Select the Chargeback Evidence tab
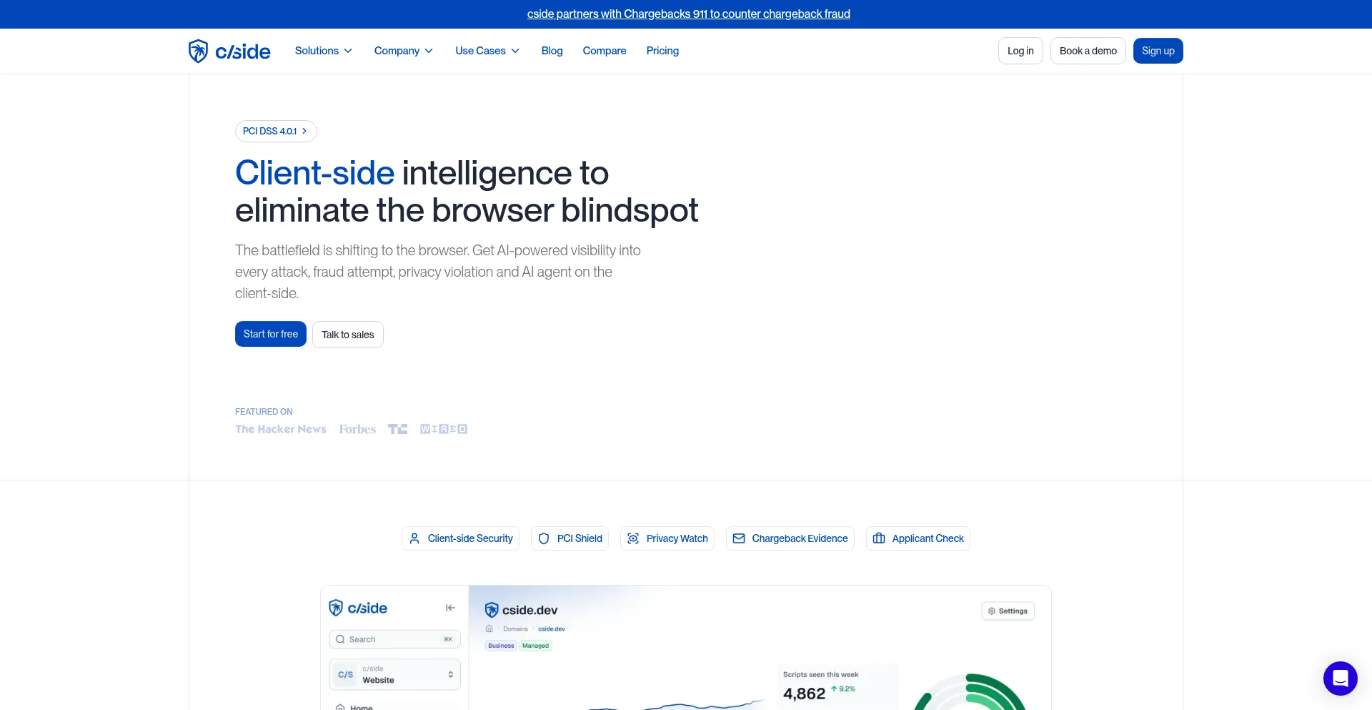The height and width of the screenshot is (710, 1372). click(x=790, y=538)
